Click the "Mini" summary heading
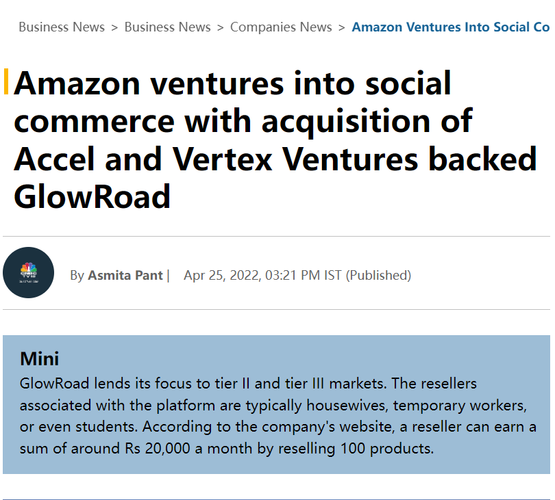The height and width of the screenshot is (500, 555). [39, 358]
